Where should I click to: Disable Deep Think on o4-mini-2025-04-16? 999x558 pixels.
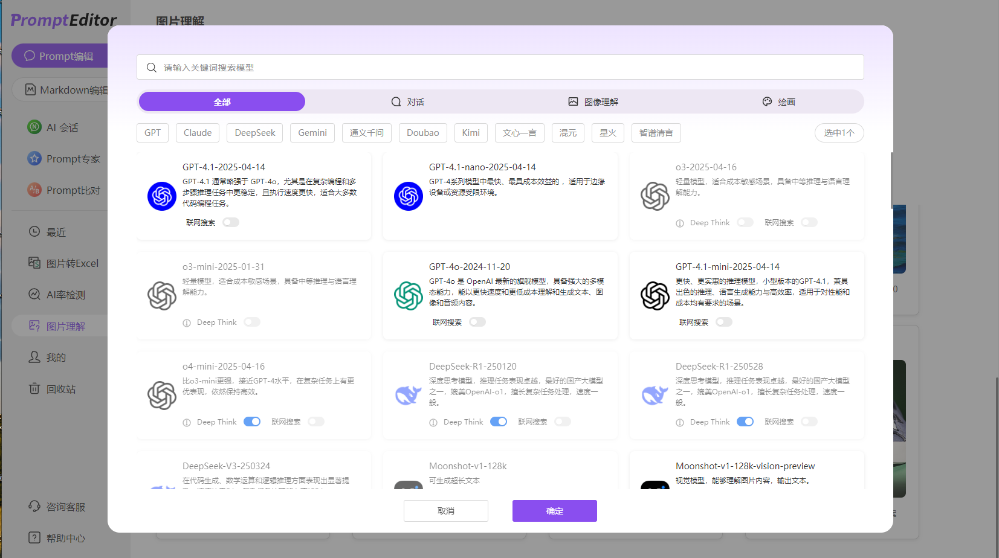point(252,422)
